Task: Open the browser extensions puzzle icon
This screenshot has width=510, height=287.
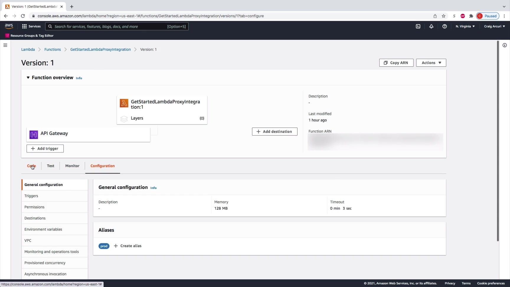Action: 471,16
